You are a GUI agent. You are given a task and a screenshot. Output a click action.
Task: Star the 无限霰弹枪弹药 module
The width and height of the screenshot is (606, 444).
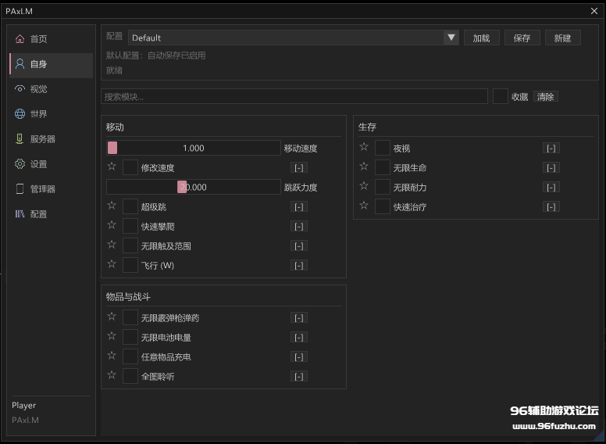click(x=112, y=317)
